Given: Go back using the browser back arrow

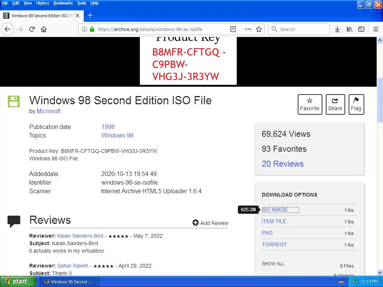Looking at the screenshot, I should click(7, 29).
